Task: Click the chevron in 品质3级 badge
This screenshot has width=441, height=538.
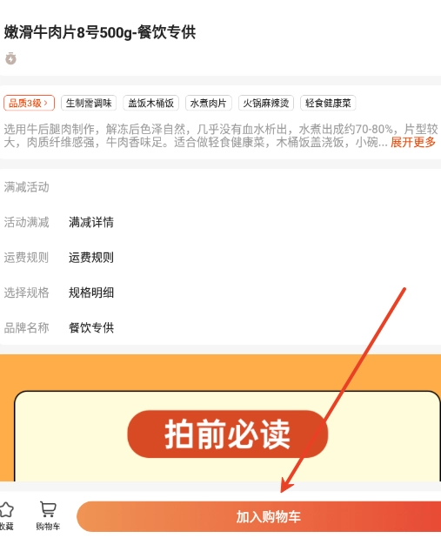Action: click(46, 103)
